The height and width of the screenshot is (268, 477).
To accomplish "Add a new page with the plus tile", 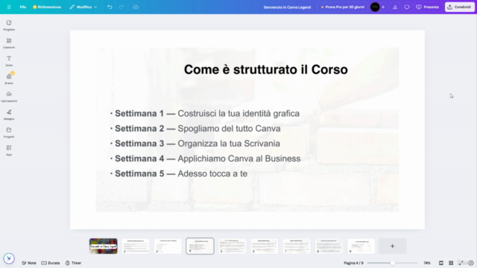I will tap(393, 246).
